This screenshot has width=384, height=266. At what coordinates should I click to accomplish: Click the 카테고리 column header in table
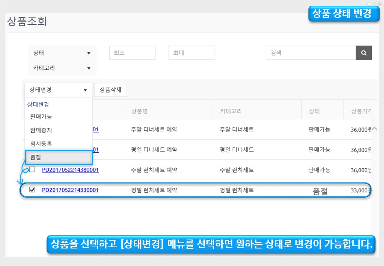[231, 111]
